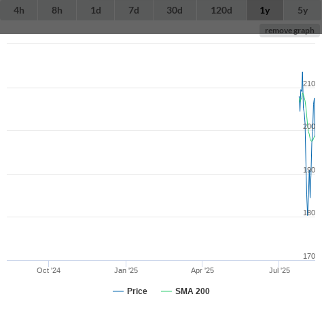This screenshot has width=322, height=309.
Task: Click the Jul '25 axis label
Action: (x=279, y=270)
